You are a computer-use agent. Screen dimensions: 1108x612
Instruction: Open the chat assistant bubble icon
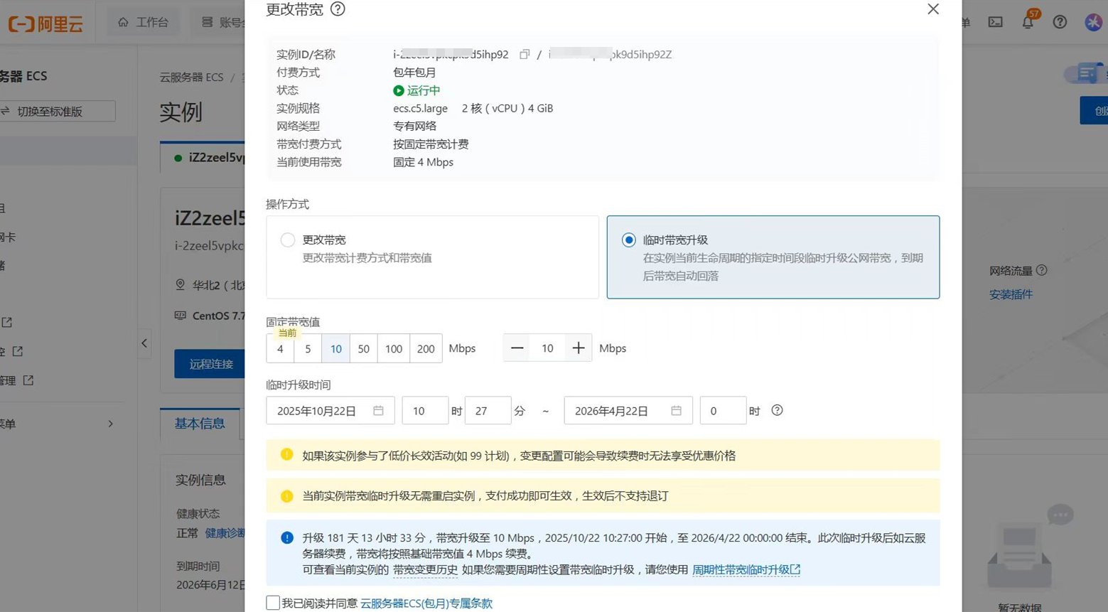click(x=1060, y=514)
